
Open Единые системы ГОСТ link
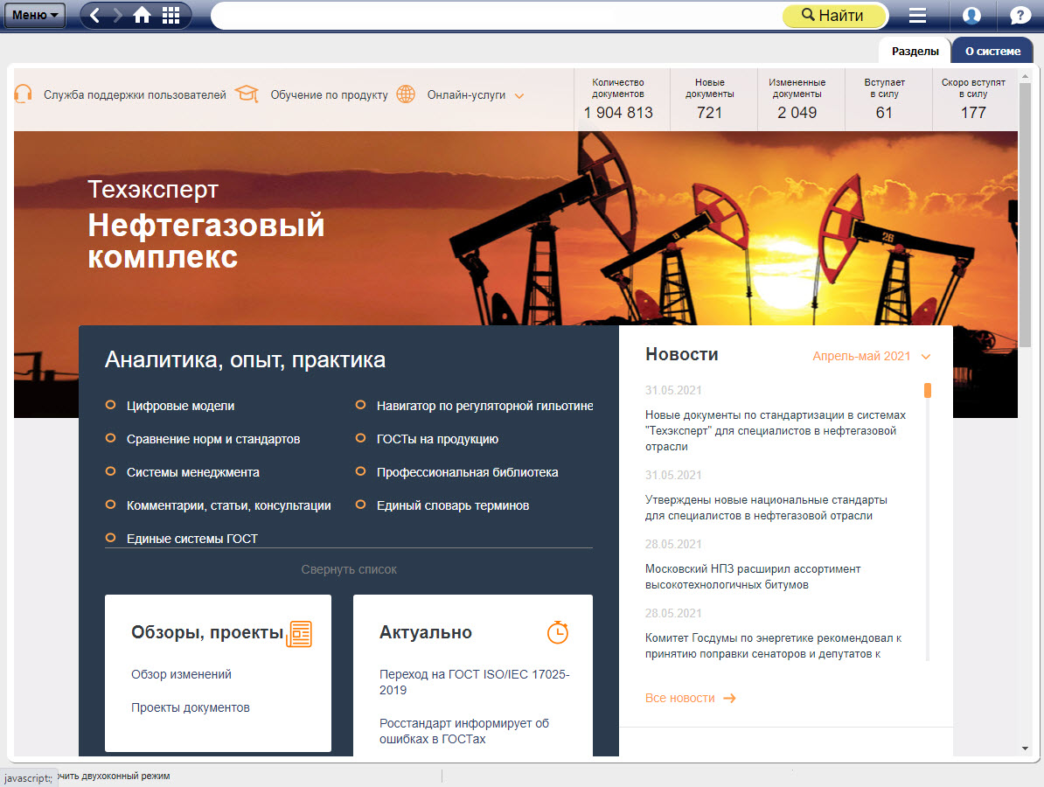click(191, 539)
